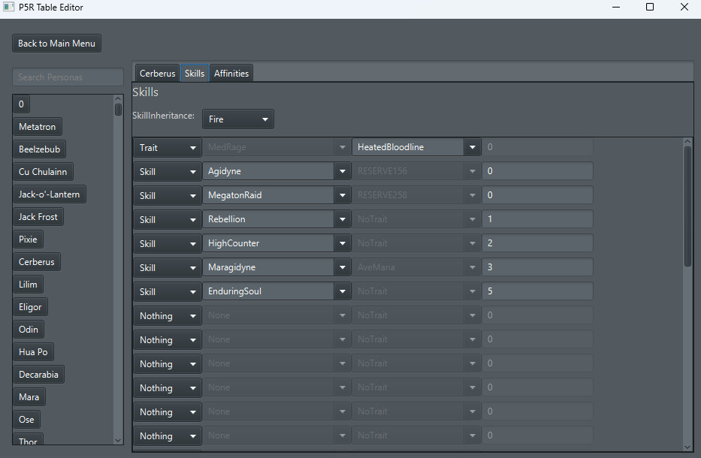The height and width of the screenshot is (458, 701).
Task: Maximize the P5R Table Editor window
Action: [x=650, y=8]
